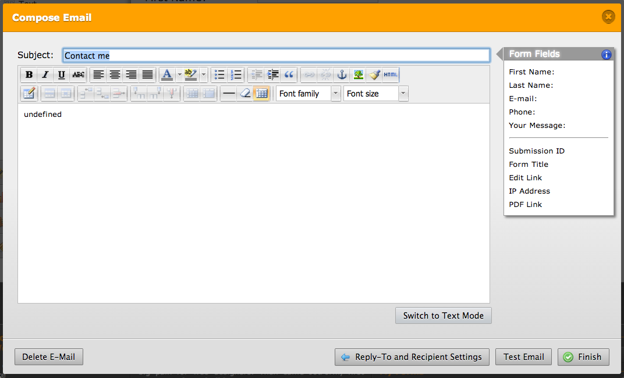Screen dimensions: 624x378
Task: Insert an image into email
Action: pos(359,74)
